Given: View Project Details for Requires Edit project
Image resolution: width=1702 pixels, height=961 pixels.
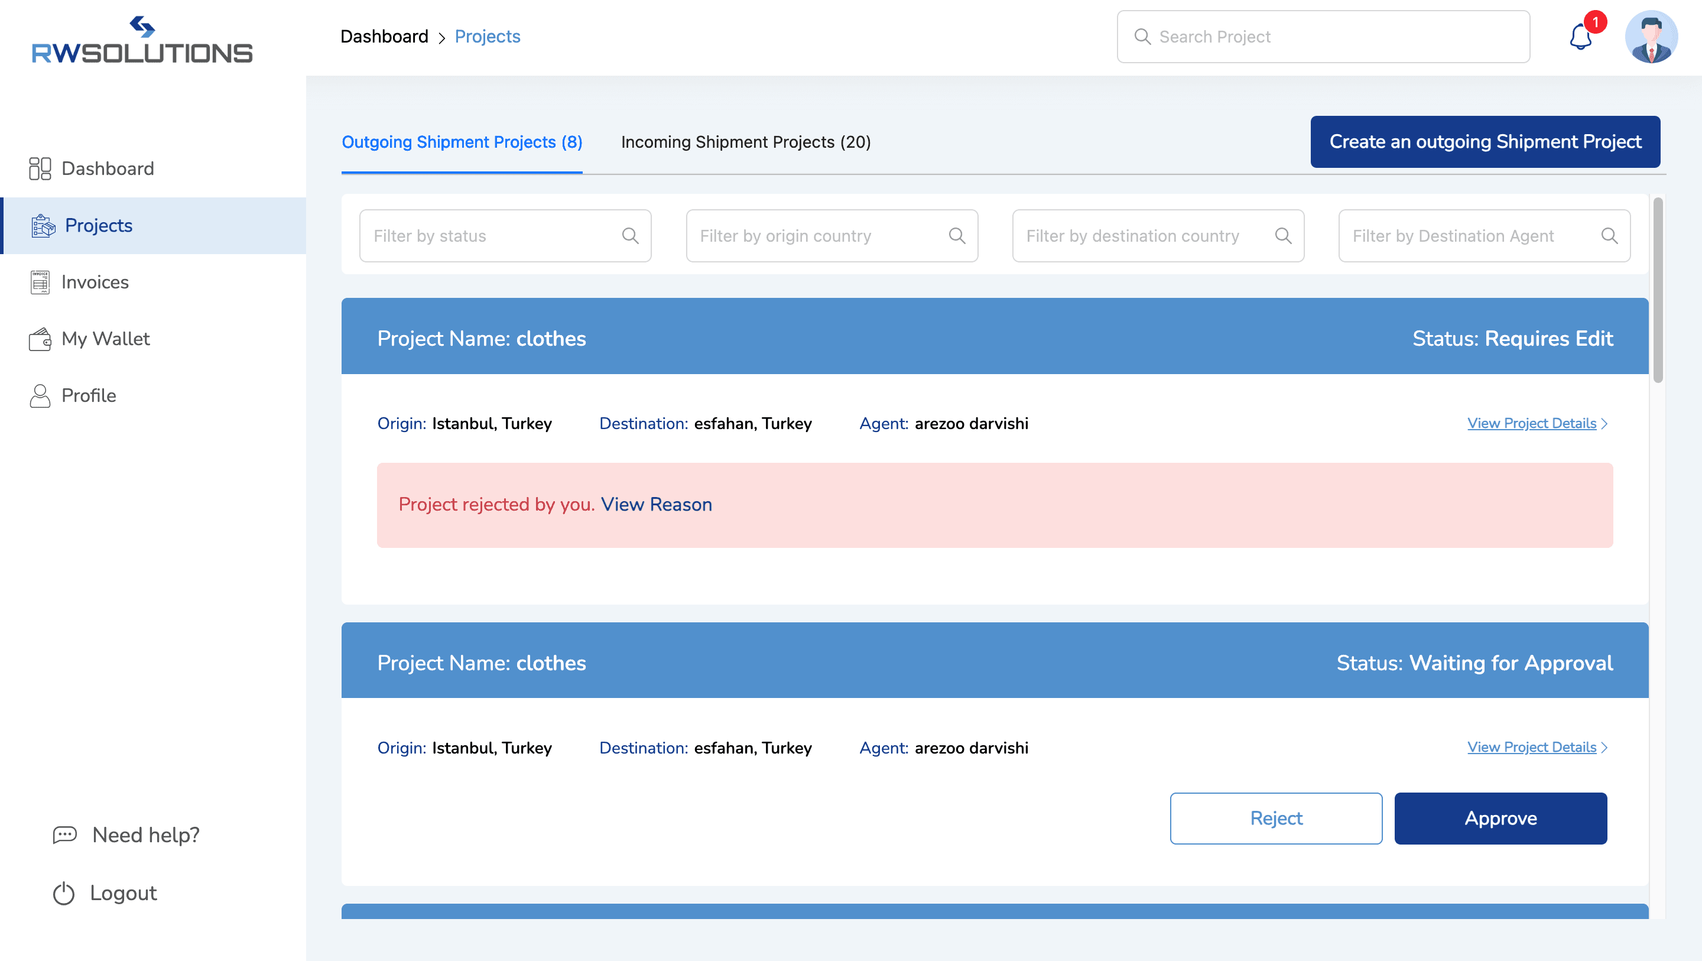Looking at the screenshot, I should (1532, 423).
